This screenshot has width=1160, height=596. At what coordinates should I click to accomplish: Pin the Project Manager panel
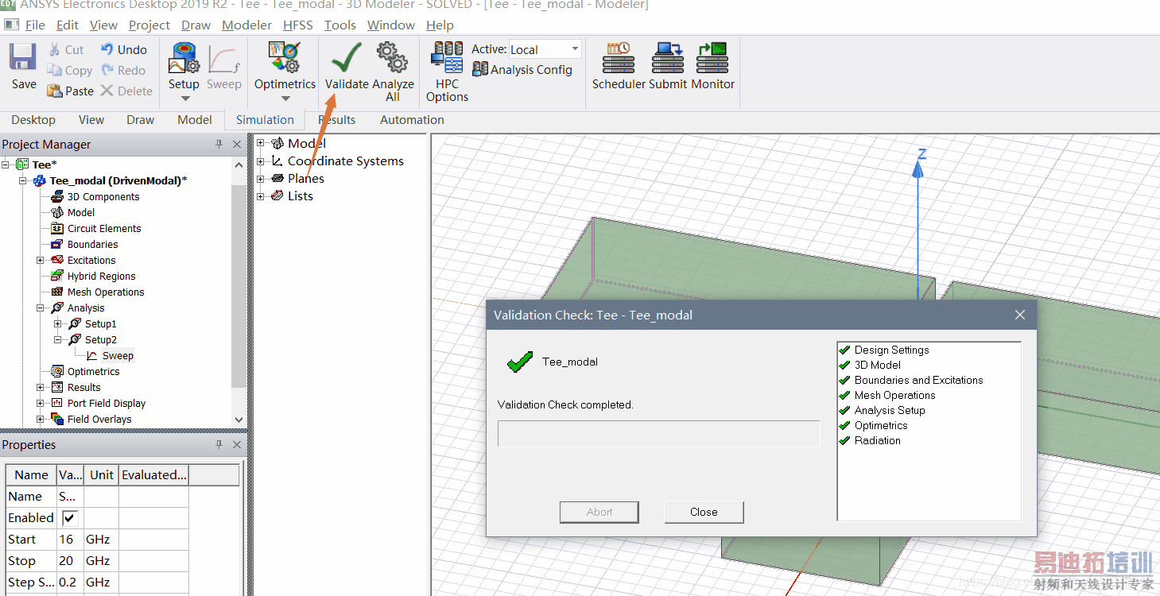[x=219, y=145]
